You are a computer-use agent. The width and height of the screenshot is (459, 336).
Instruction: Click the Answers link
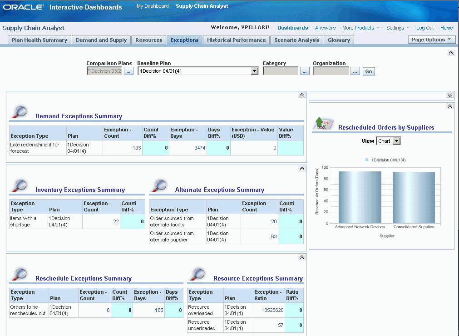pyautogui.click(x=325, y=28)
